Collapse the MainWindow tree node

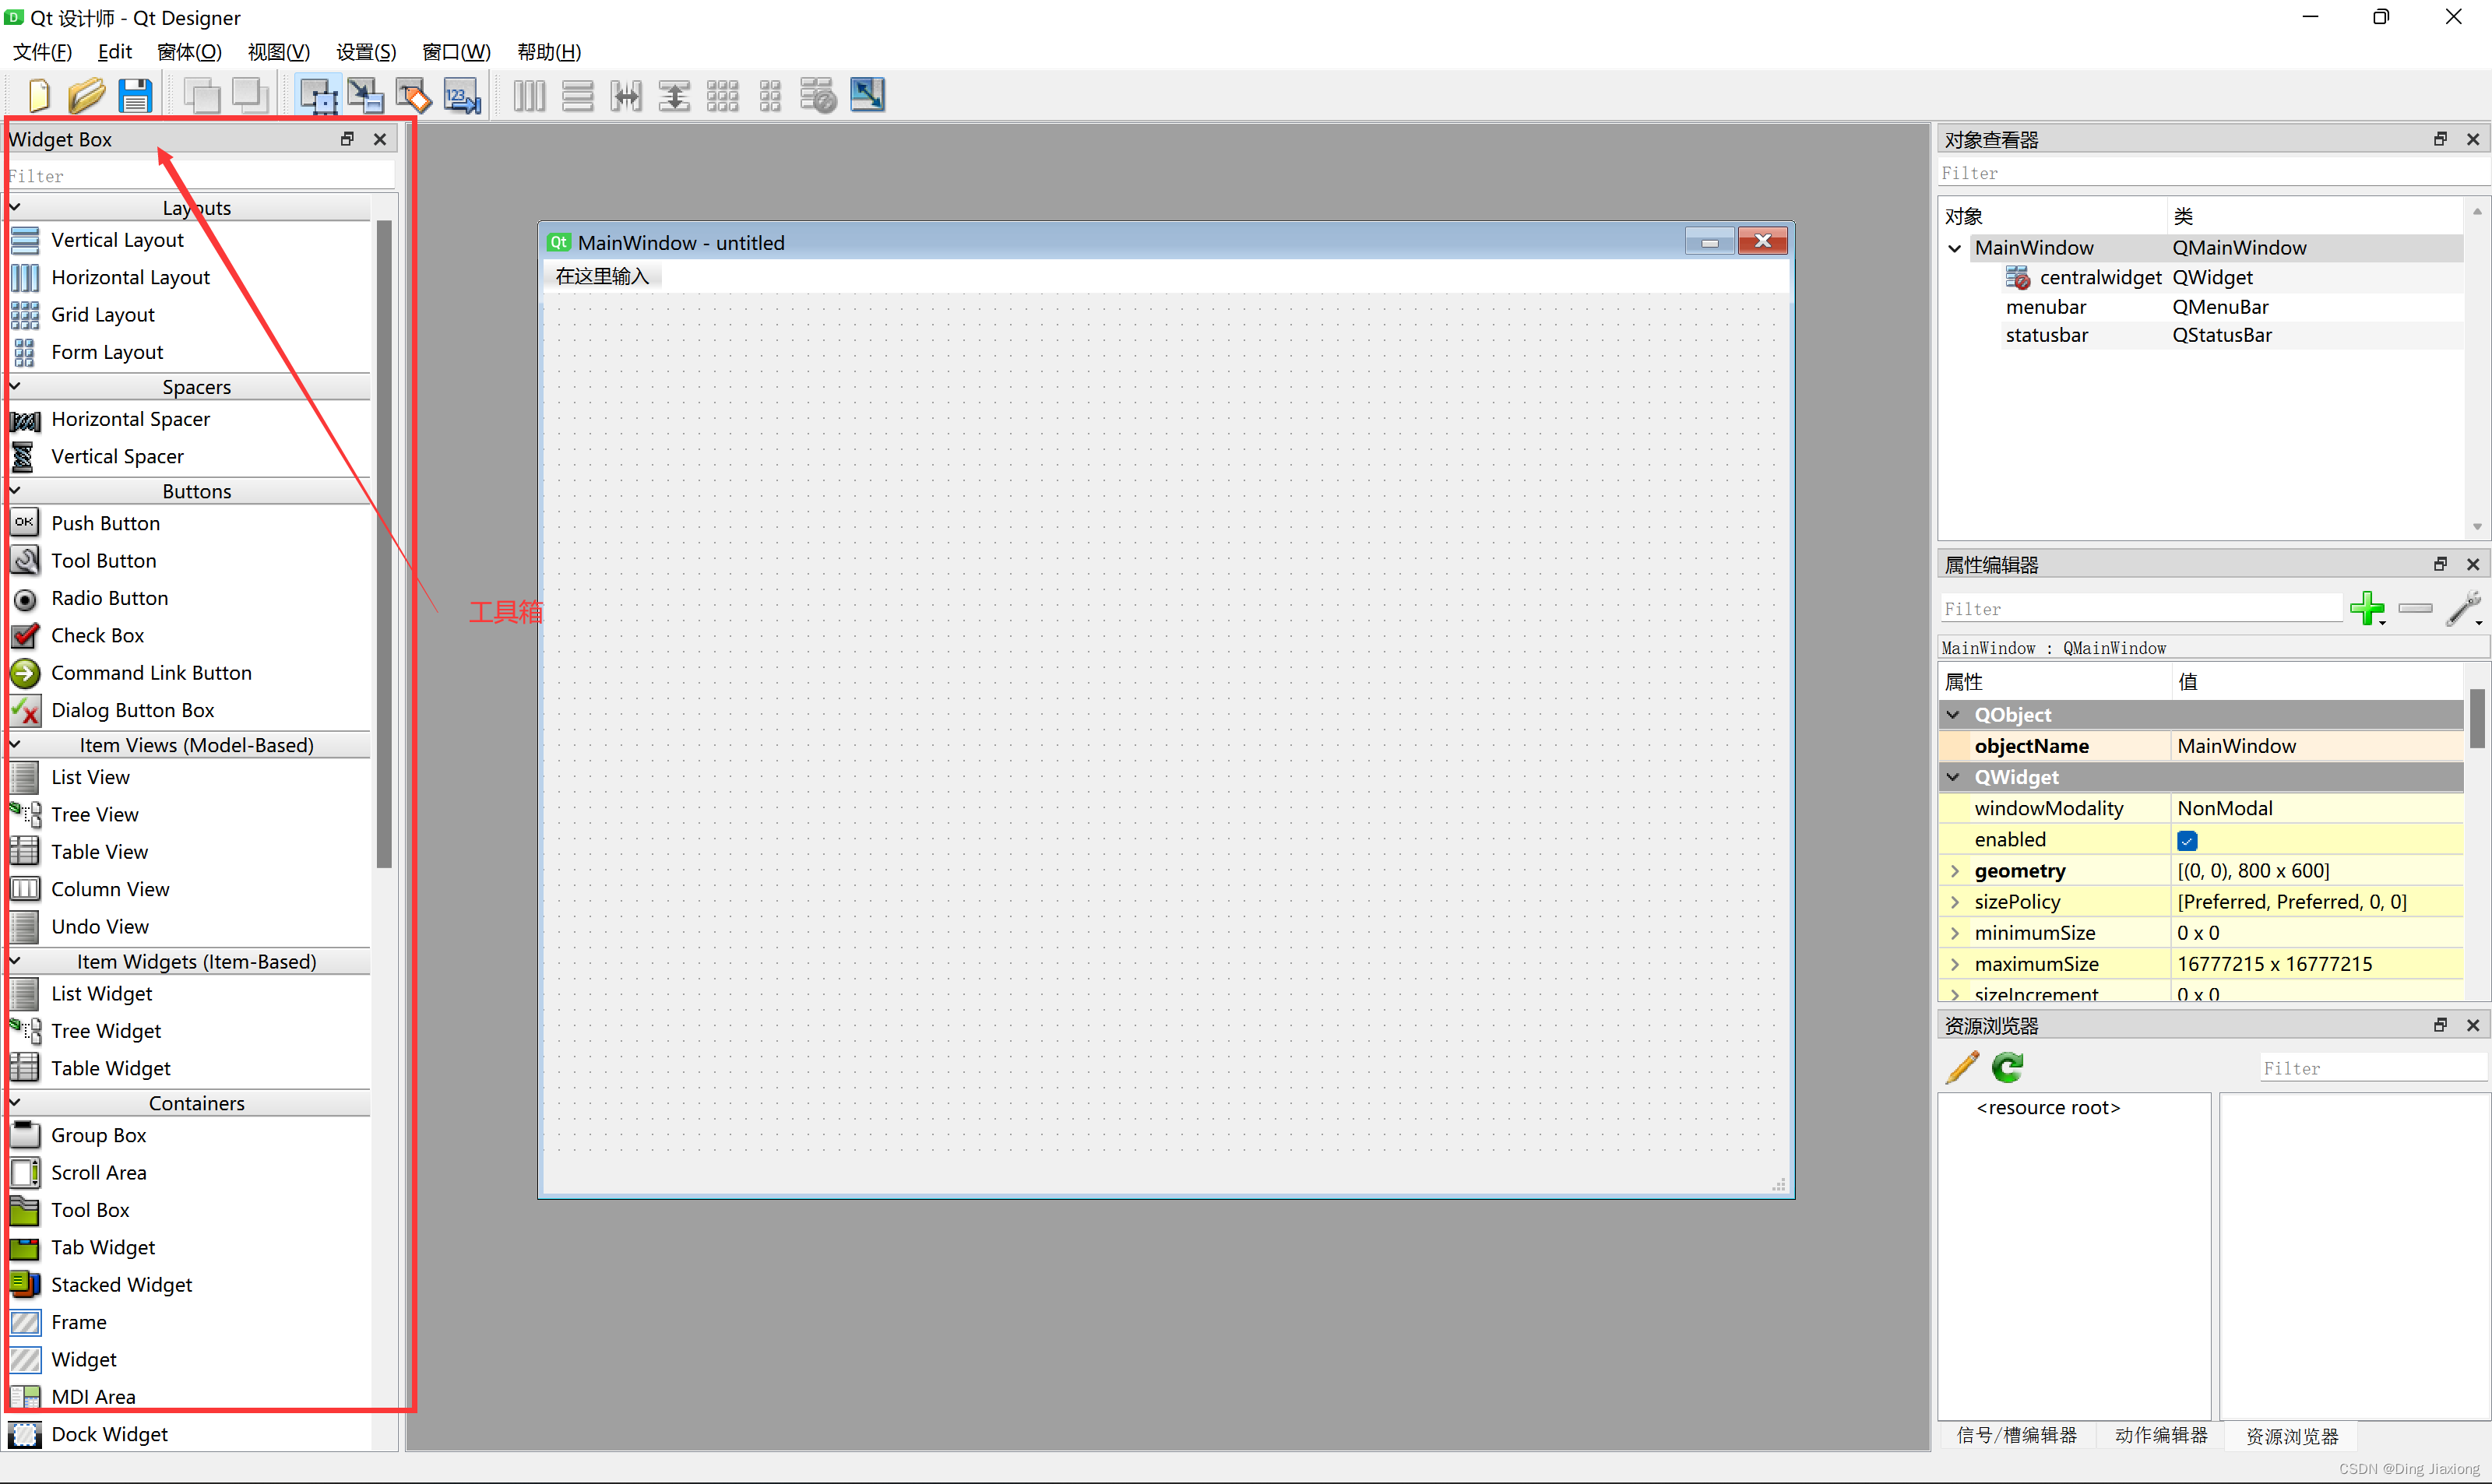click(x=1954, y=248)
